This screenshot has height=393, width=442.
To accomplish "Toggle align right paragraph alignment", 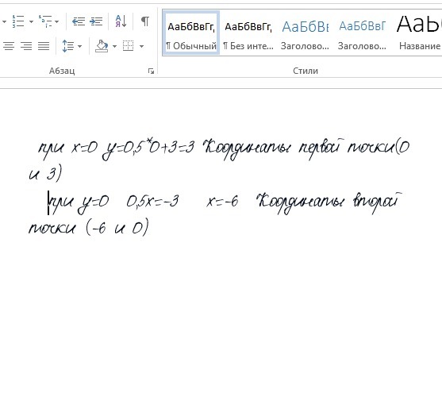I will (x=26, y=46).
